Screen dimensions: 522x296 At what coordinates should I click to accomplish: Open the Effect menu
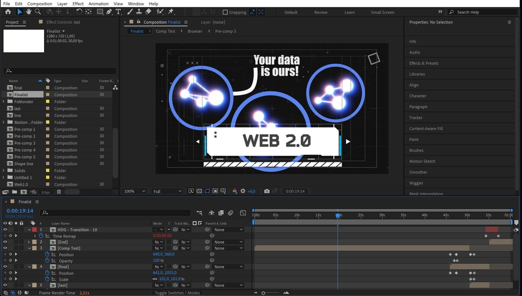[78, 4]
